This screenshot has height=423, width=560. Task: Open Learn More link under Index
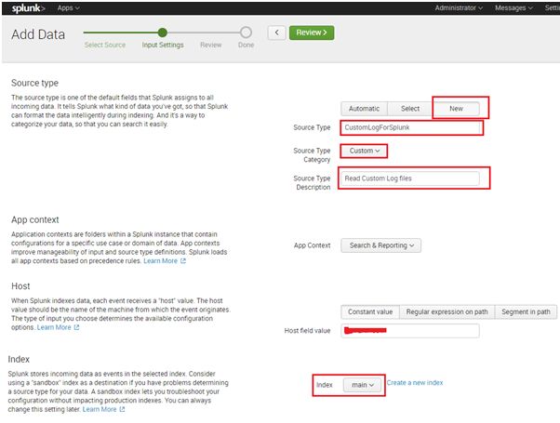tap(100, 409)
